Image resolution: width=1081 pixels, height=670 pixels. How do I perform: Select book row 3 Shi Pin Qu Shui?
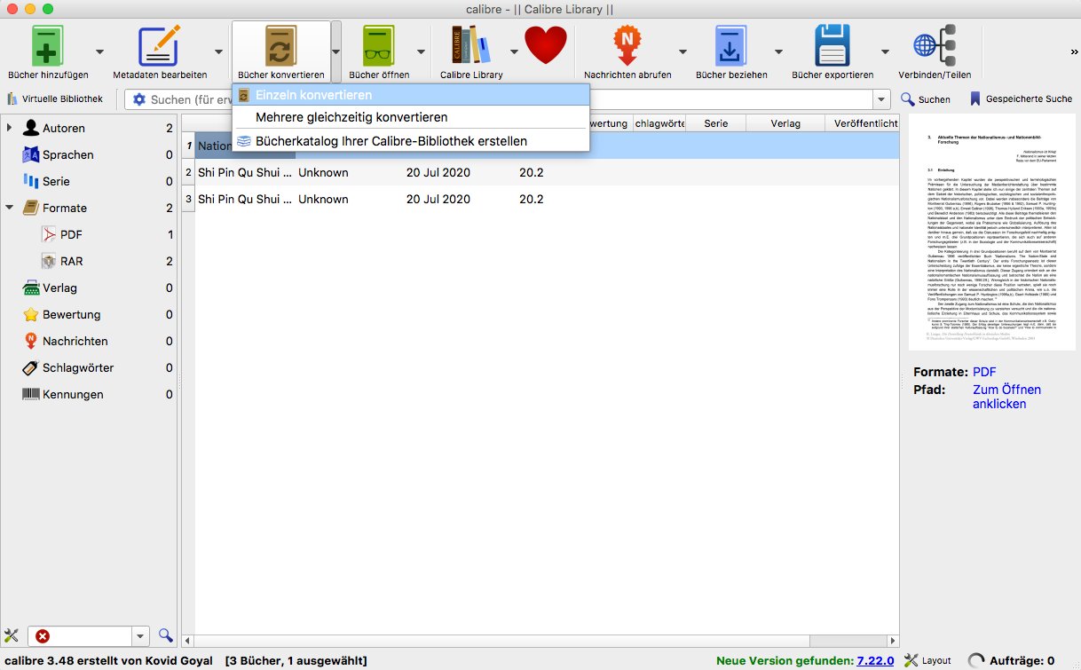[x=541, y=199]
